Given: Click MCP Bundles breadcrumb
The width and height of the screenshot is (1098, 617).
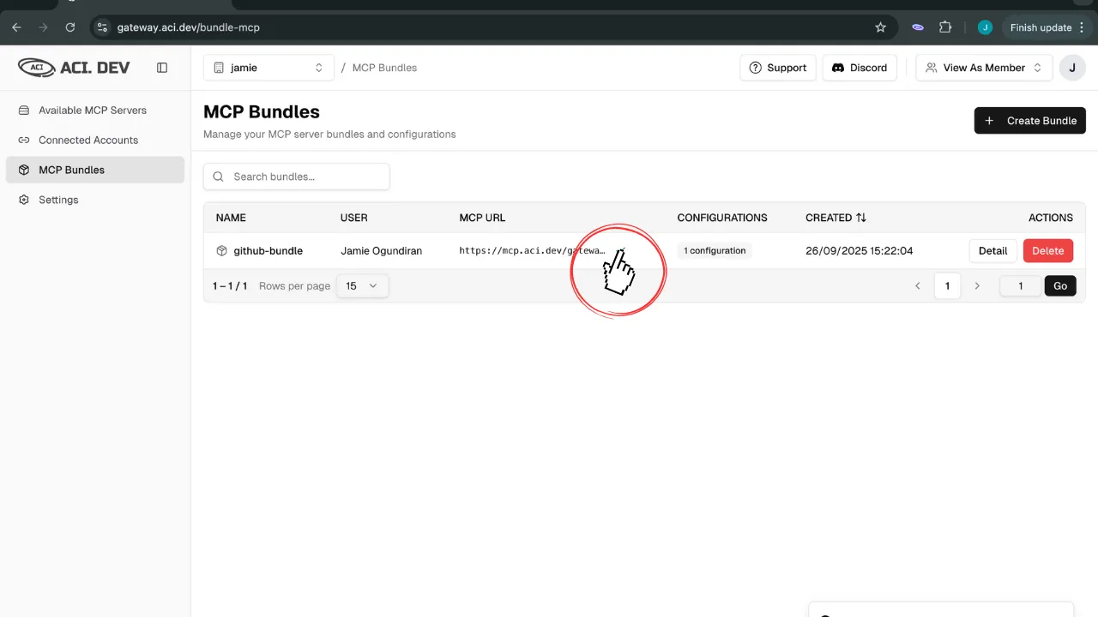Looking at the screenshot, I should [x=384, y=68].
